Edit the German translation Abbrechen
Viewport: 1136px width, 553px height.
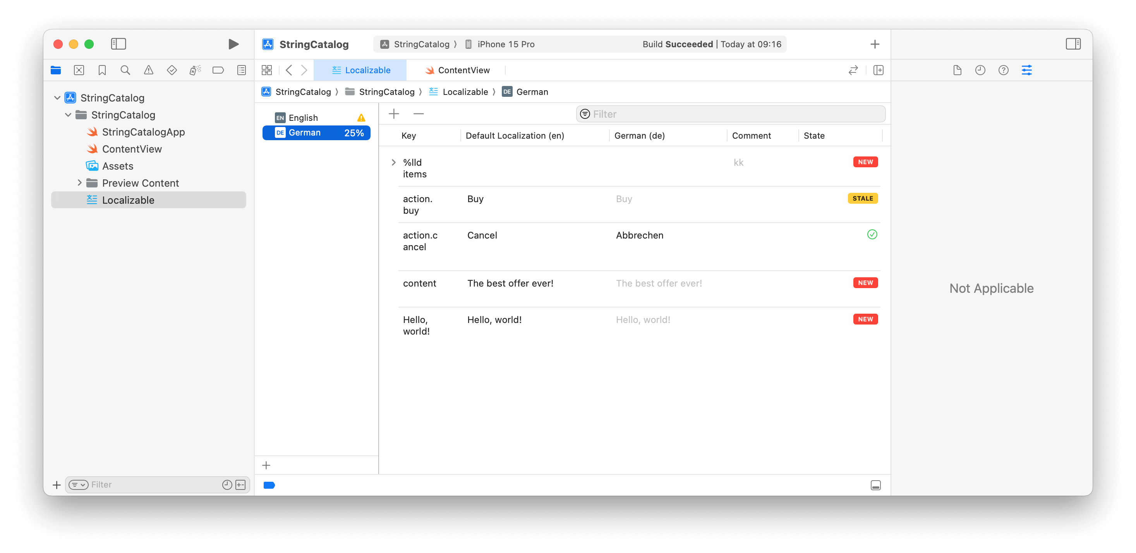[x=640, y=235]
